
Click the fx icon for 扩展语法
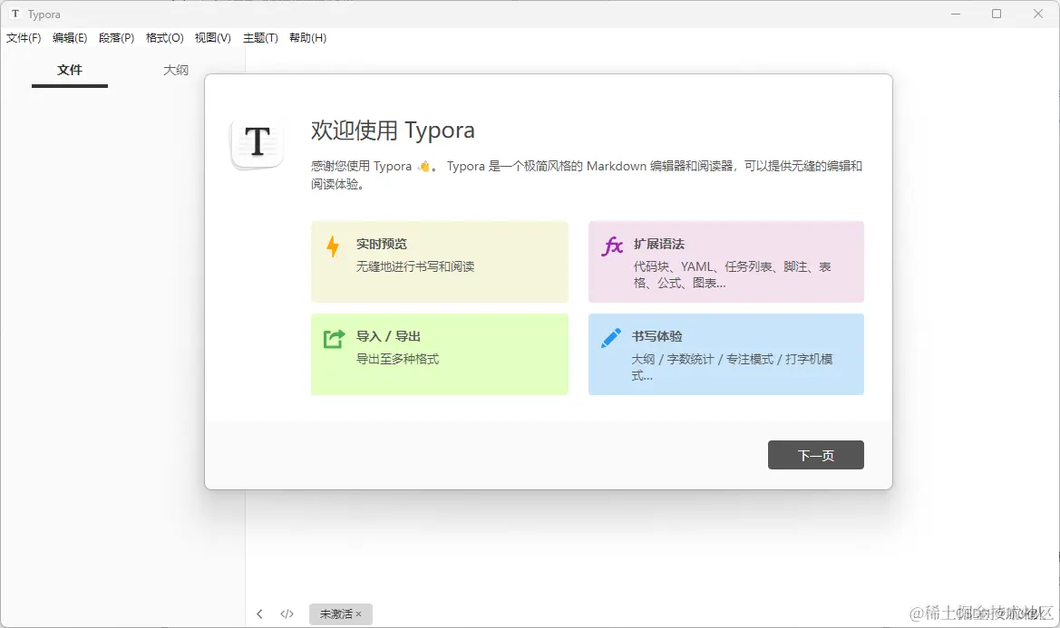click(x=612, y=246)
